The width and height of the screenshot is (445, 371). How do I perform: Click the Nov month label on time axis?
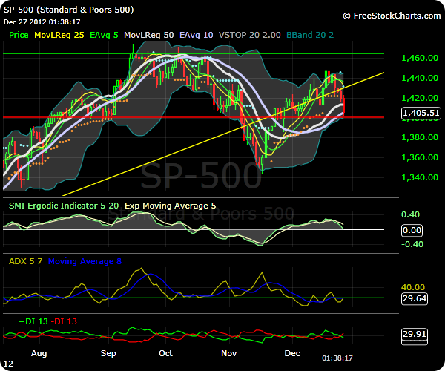coord(228,353)
